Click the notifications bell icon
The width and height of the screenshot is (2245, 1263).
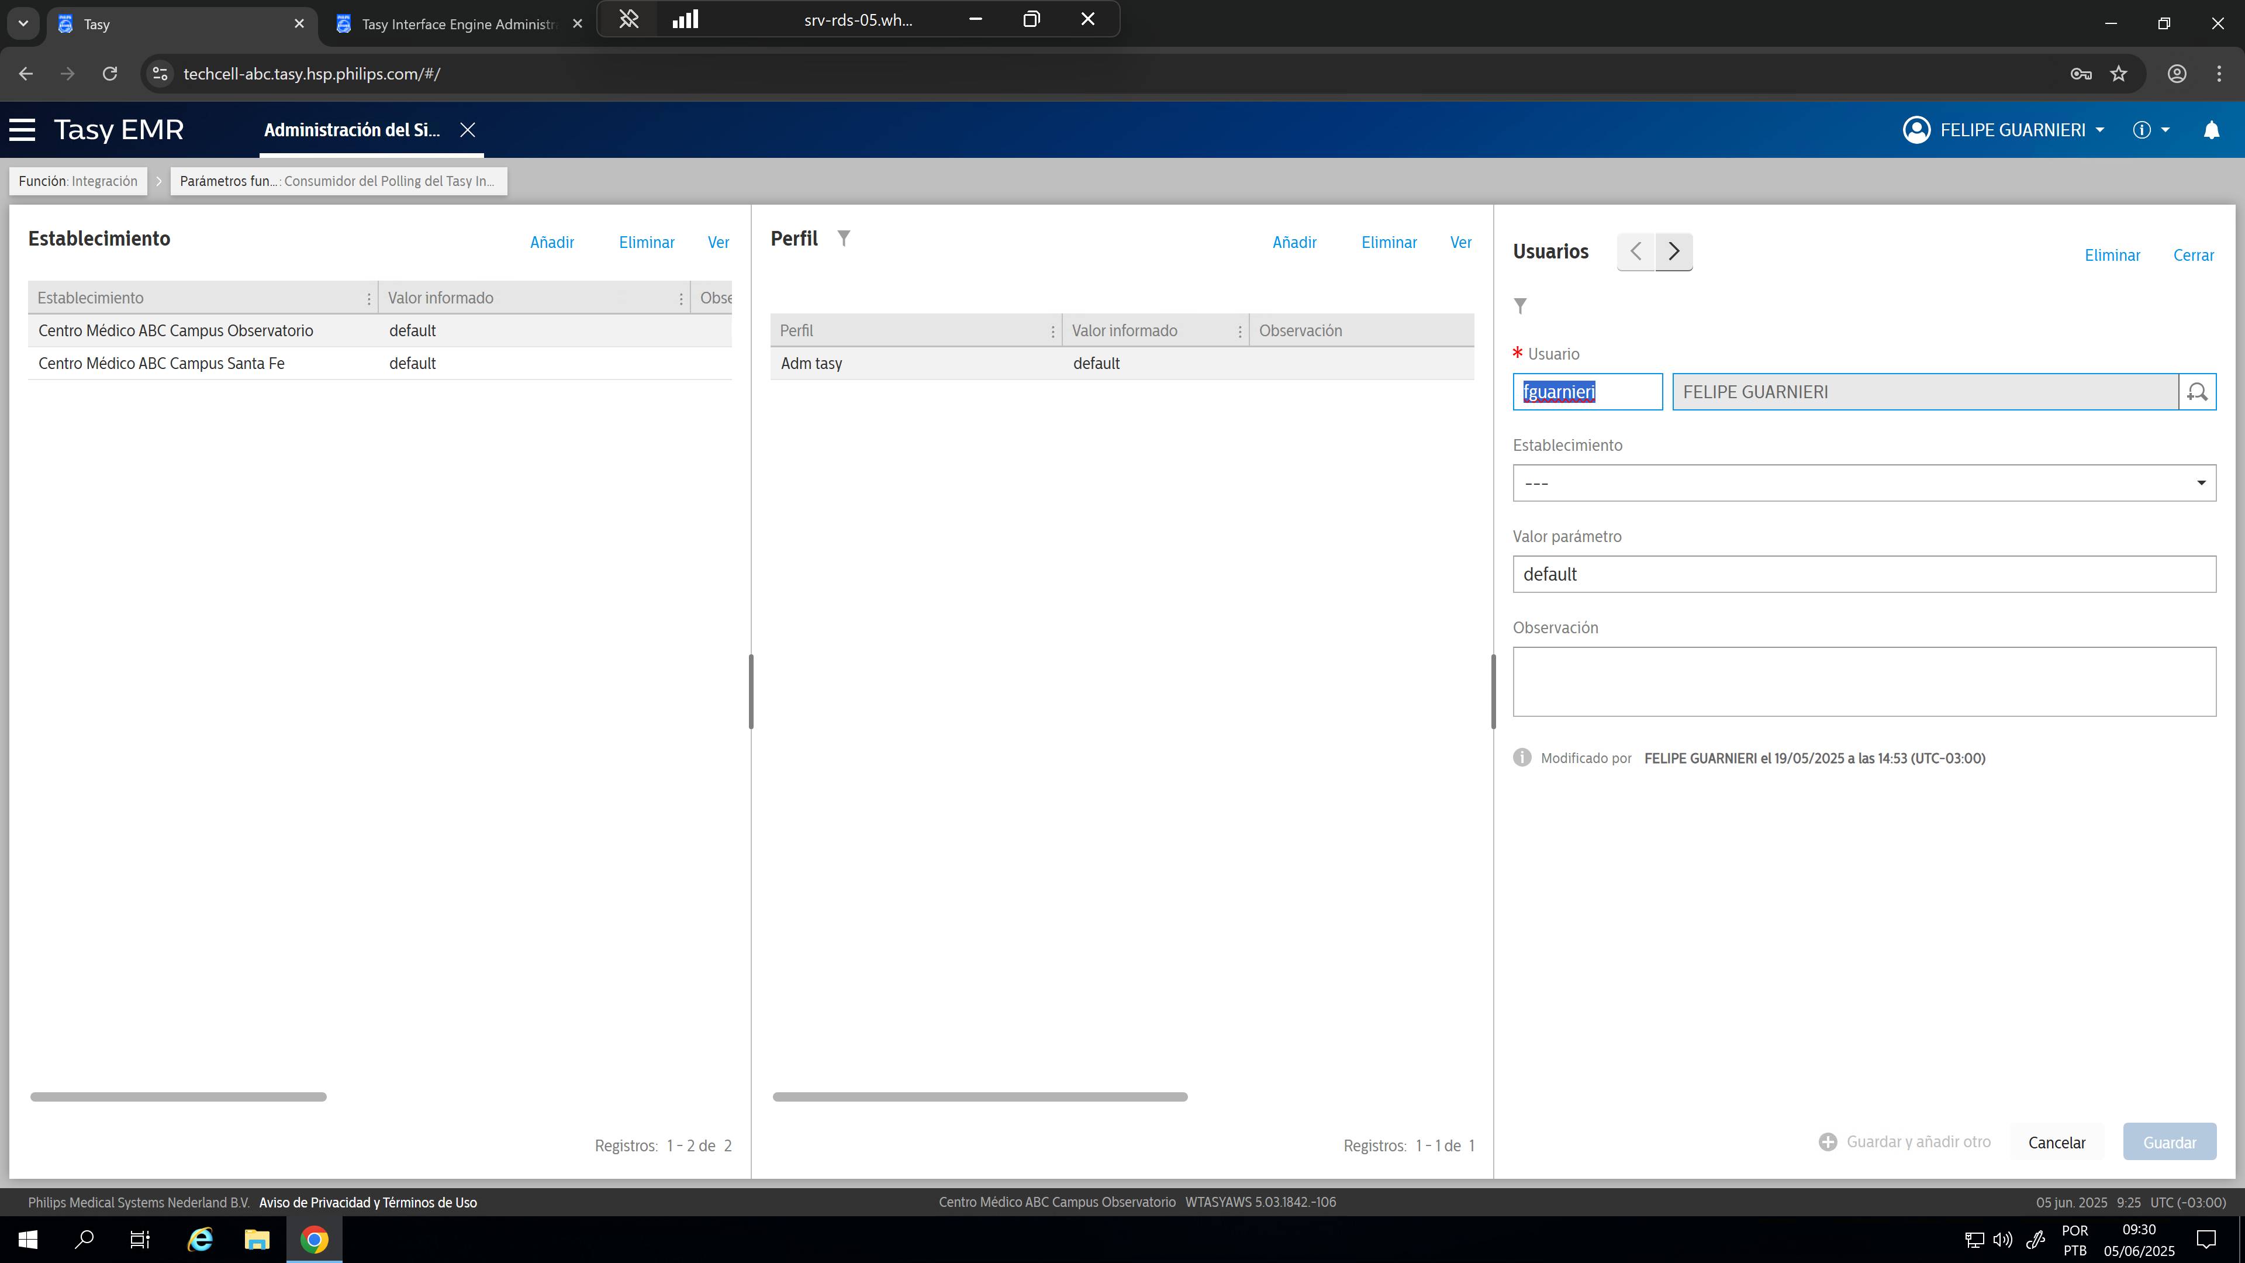click(2211, 130)
